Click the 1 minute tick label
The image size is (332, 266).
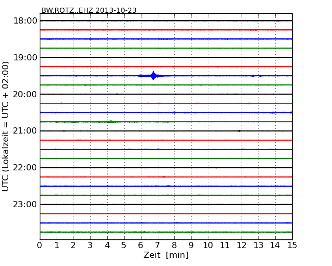pyautogui.click(x=57, y=245)
